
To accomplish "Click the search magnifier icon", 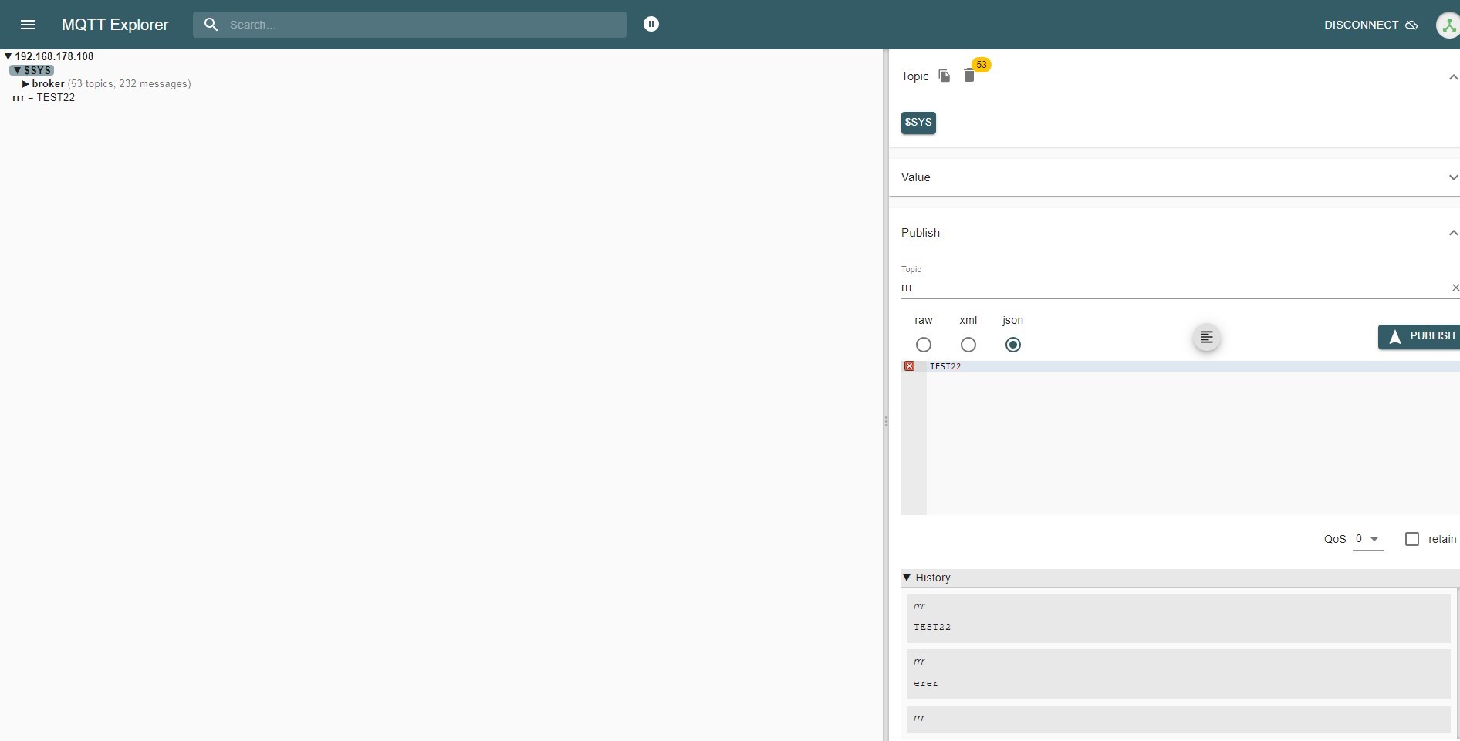I will 211,25.
